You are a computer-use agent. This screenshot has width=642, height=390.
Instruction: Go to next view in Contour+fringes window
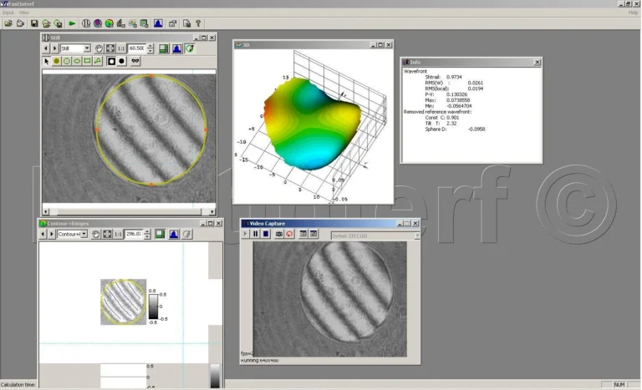click(52, 234)
